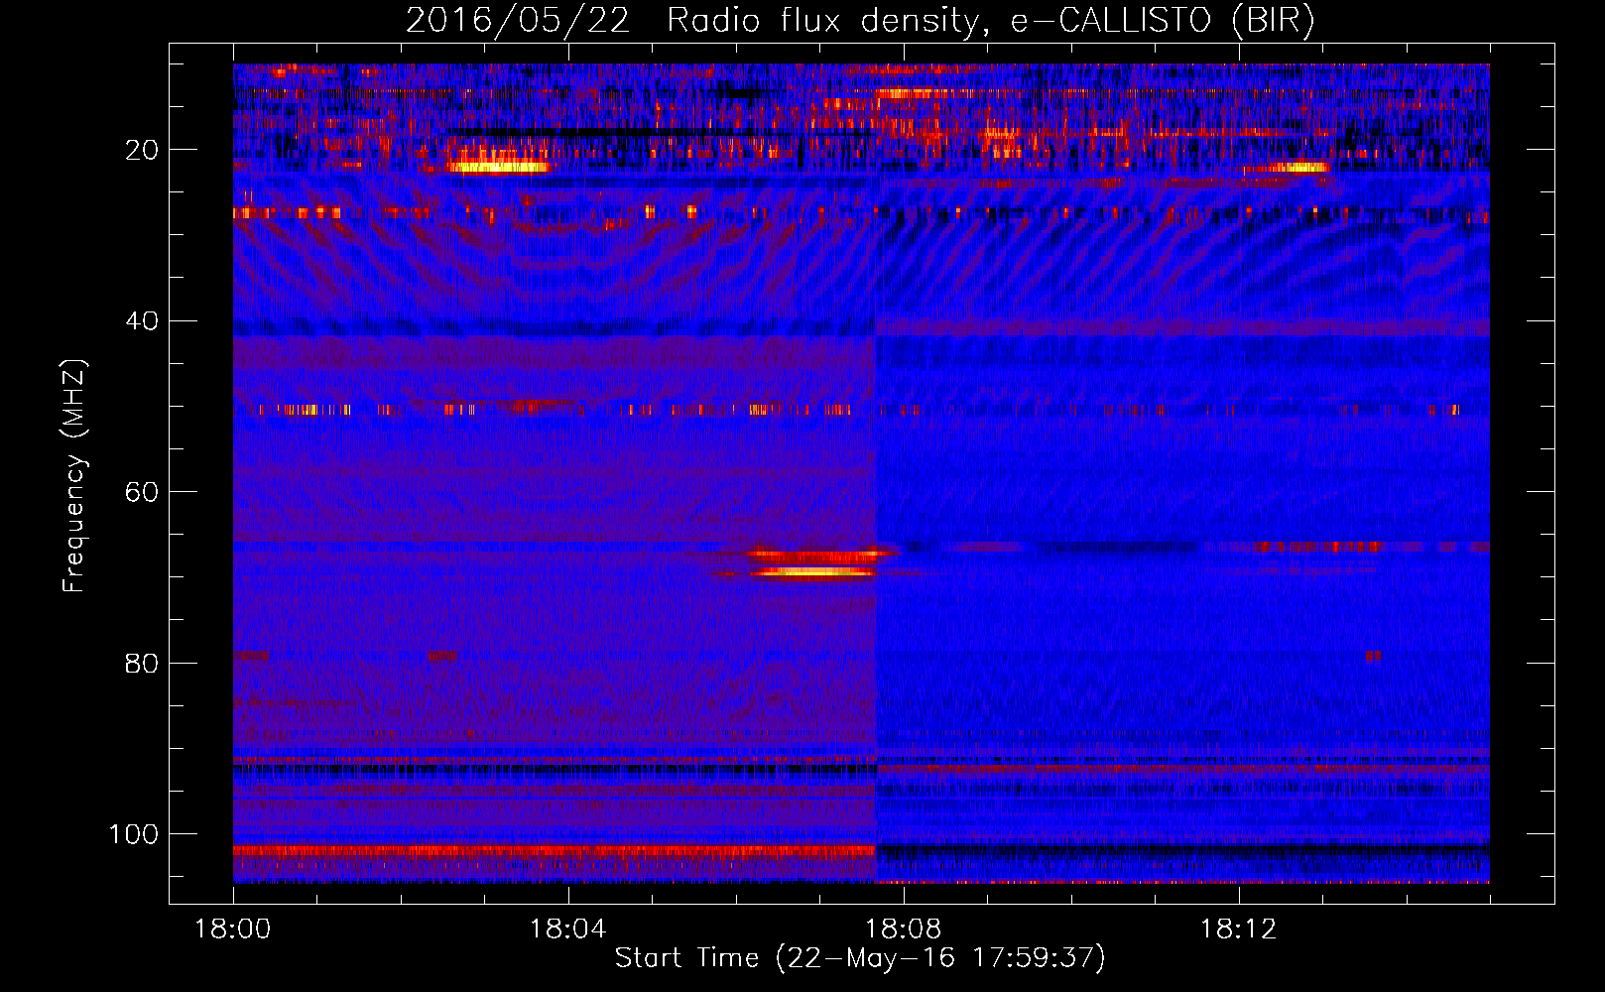Click the 60 MHz frequency tick label
Screen dimensions: 1605x992
142,493
